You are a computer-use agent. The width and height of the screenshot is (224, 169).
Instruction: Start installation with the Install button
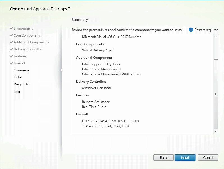pos(185,157)
